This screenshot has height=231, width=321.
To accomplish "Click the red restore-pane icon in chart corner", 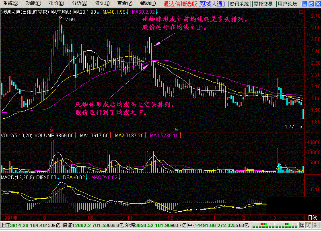I will [x=301, y=12].
